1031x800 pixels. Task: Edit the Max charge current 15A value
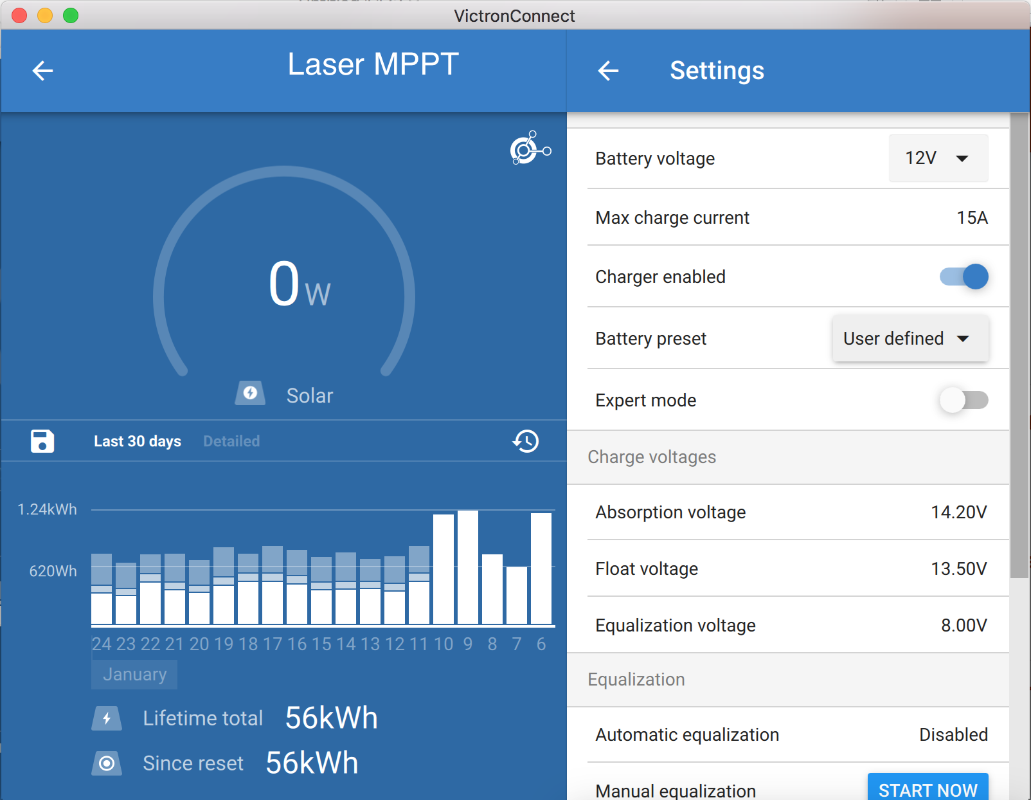[x=972, y=218]
